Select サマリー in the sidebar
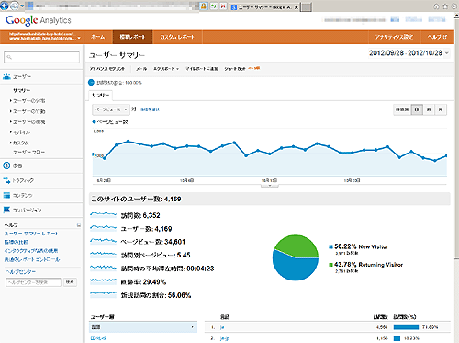459x343 pixels. (x=22, y=90)
